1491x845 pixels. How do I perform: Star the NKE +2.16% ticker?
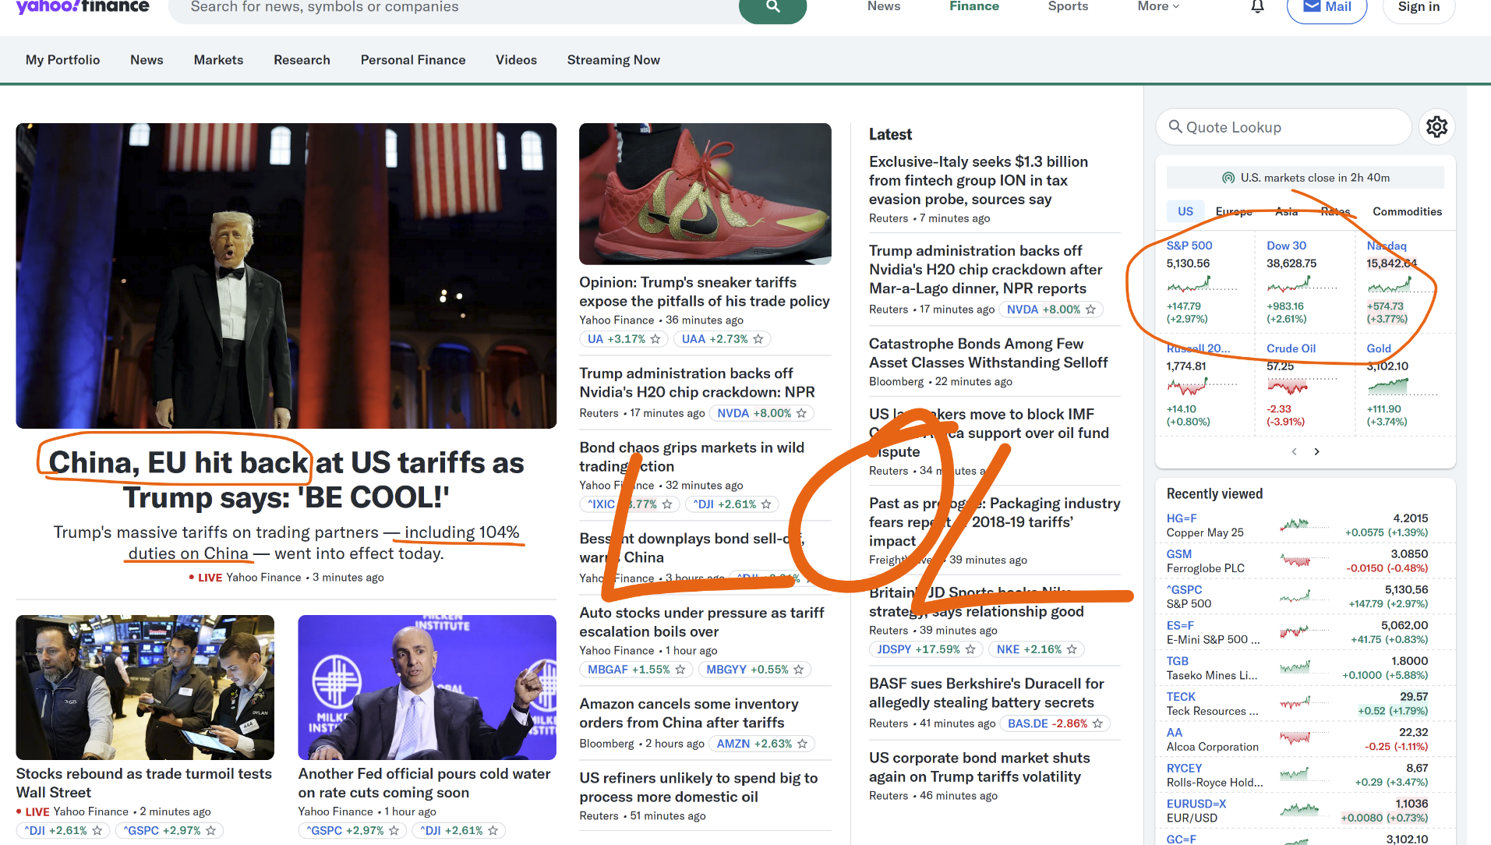point(1072,649)
